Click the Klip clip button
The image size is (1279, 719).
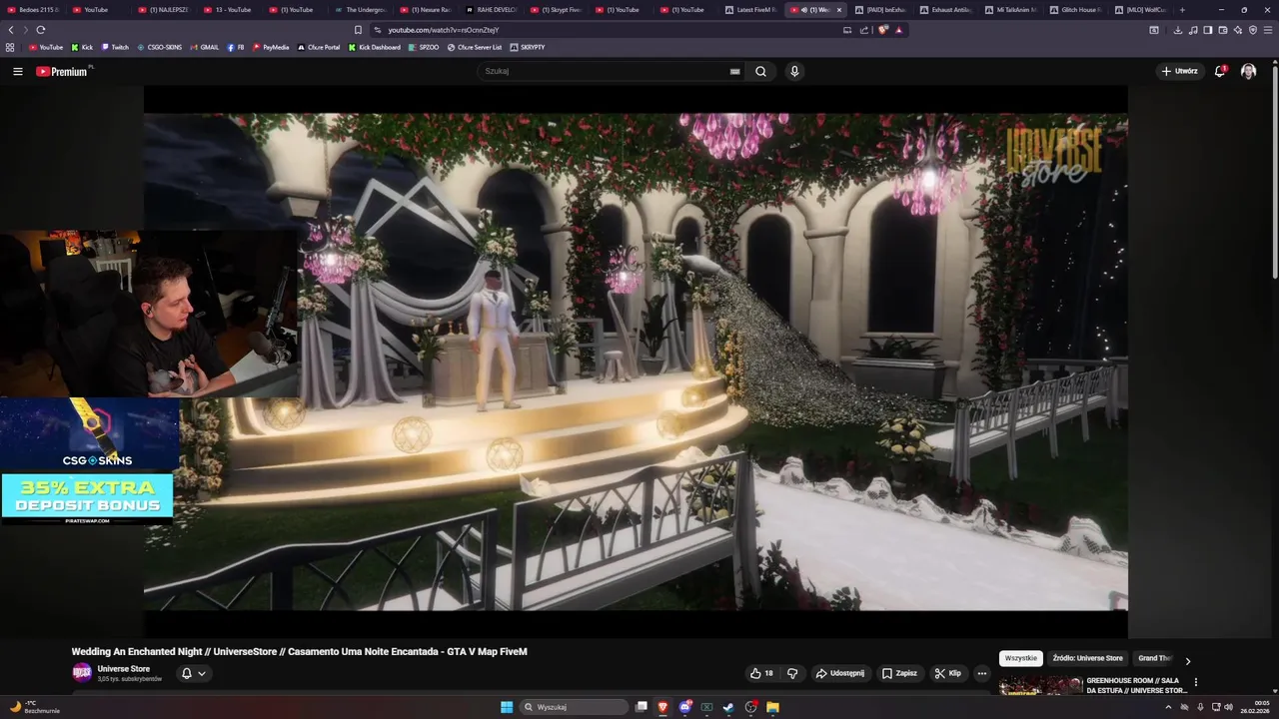948,673
